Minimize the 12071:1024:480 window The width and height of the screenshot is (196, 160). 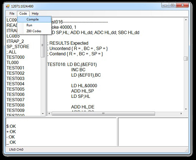click(165, 5)
